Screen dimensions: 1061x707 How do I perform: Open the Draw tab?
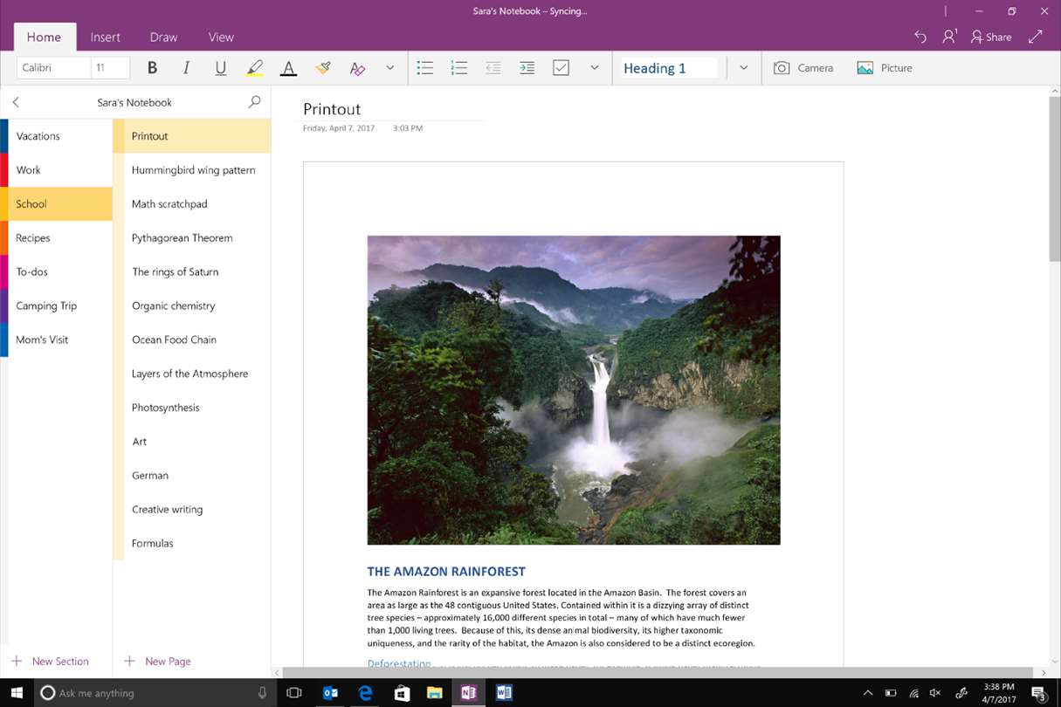pos(163,37)
